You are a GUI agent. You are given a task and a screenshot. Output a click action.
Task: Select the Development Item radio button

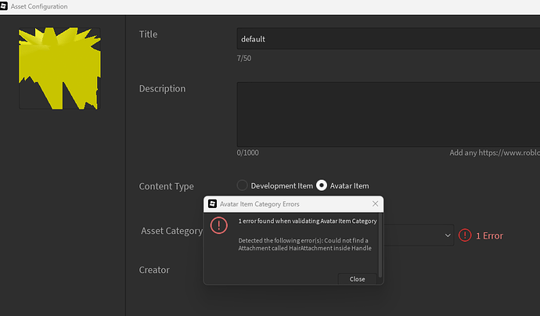tap(242, 186)
